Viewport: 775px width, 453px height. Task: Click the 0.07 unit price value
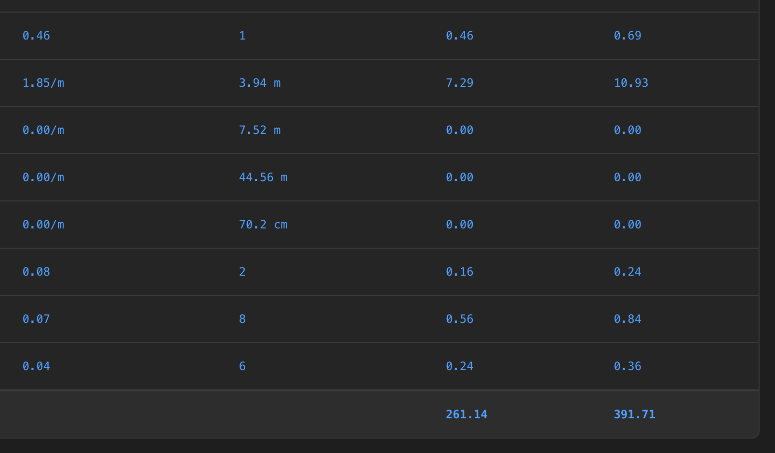[x=36, y=319]
